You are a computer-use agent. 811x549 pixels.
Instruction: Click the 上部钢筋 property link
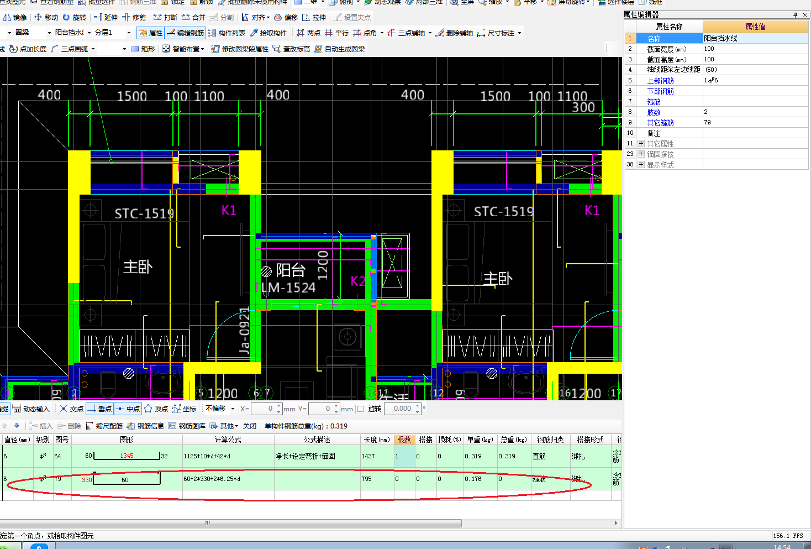point(660,81)
